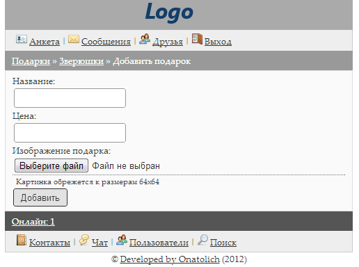359x267 pixels.
Task: Click the exit door icon beside Выход
Action: [197, 39]
